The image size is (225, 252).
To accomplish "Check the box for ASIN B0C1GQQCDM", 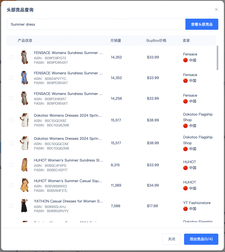I will 11,143.
